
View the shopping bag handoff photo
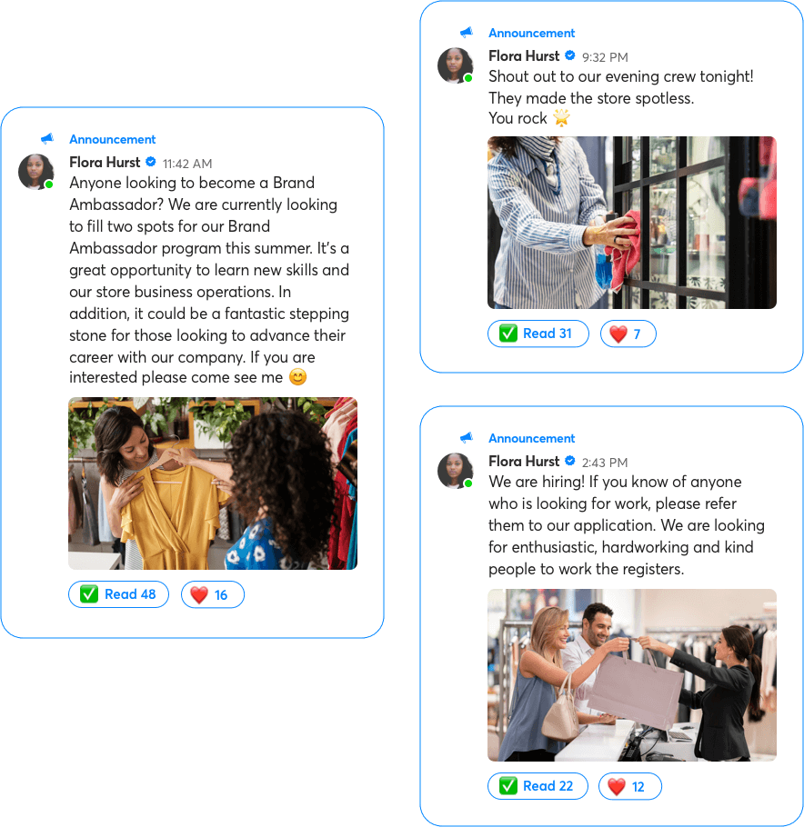click(x=632, y=675)
